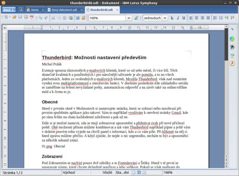This screenshot has height=176, width=239.
Task: Close the thunderbird6.odt tab
Action: click(x=117, y=10)
